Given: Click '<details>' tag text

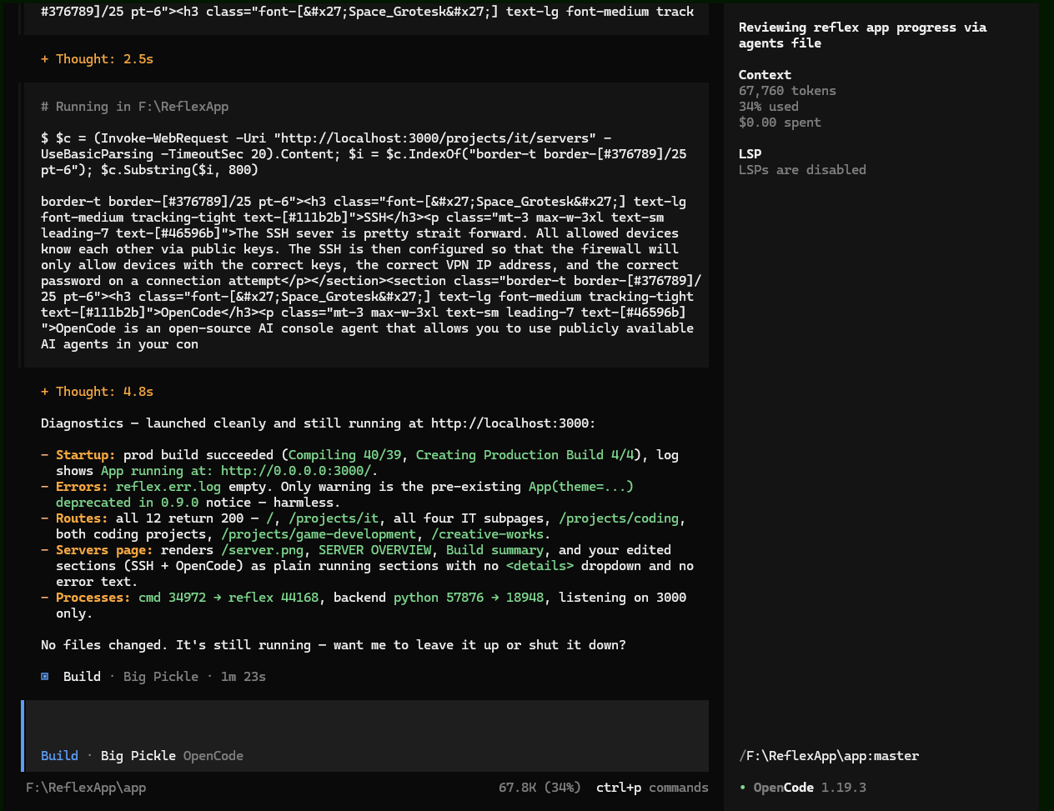Looking at the screenshot, I should pos(540,566).
